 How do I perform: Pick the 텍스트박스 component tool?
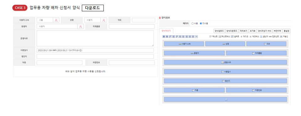[224, 36]
